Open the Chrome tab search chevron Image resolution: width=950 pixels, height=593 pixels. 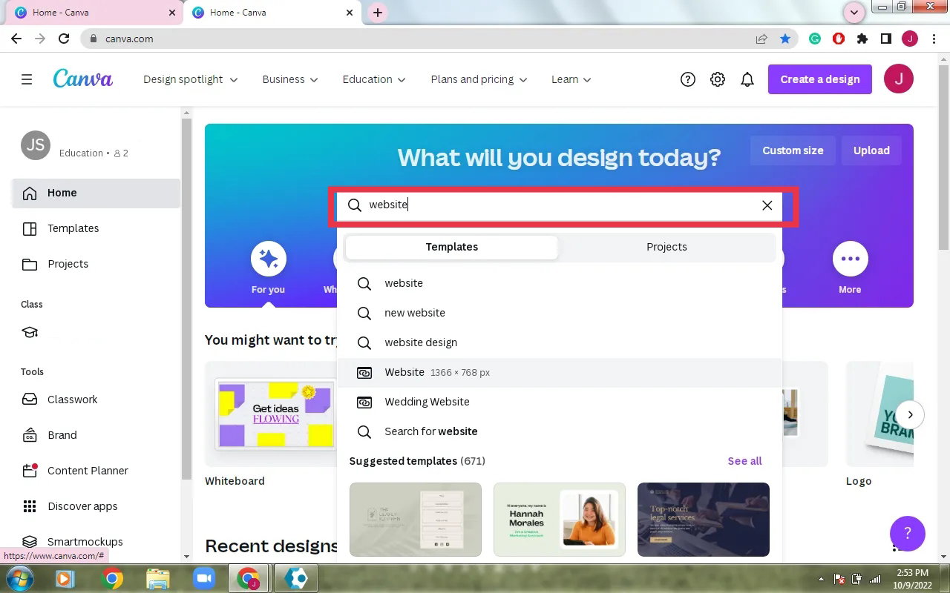coord(854,12)
